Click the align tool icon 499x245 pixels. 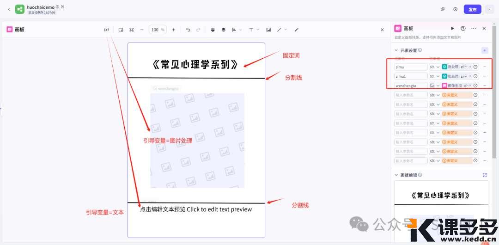[234, 30]
